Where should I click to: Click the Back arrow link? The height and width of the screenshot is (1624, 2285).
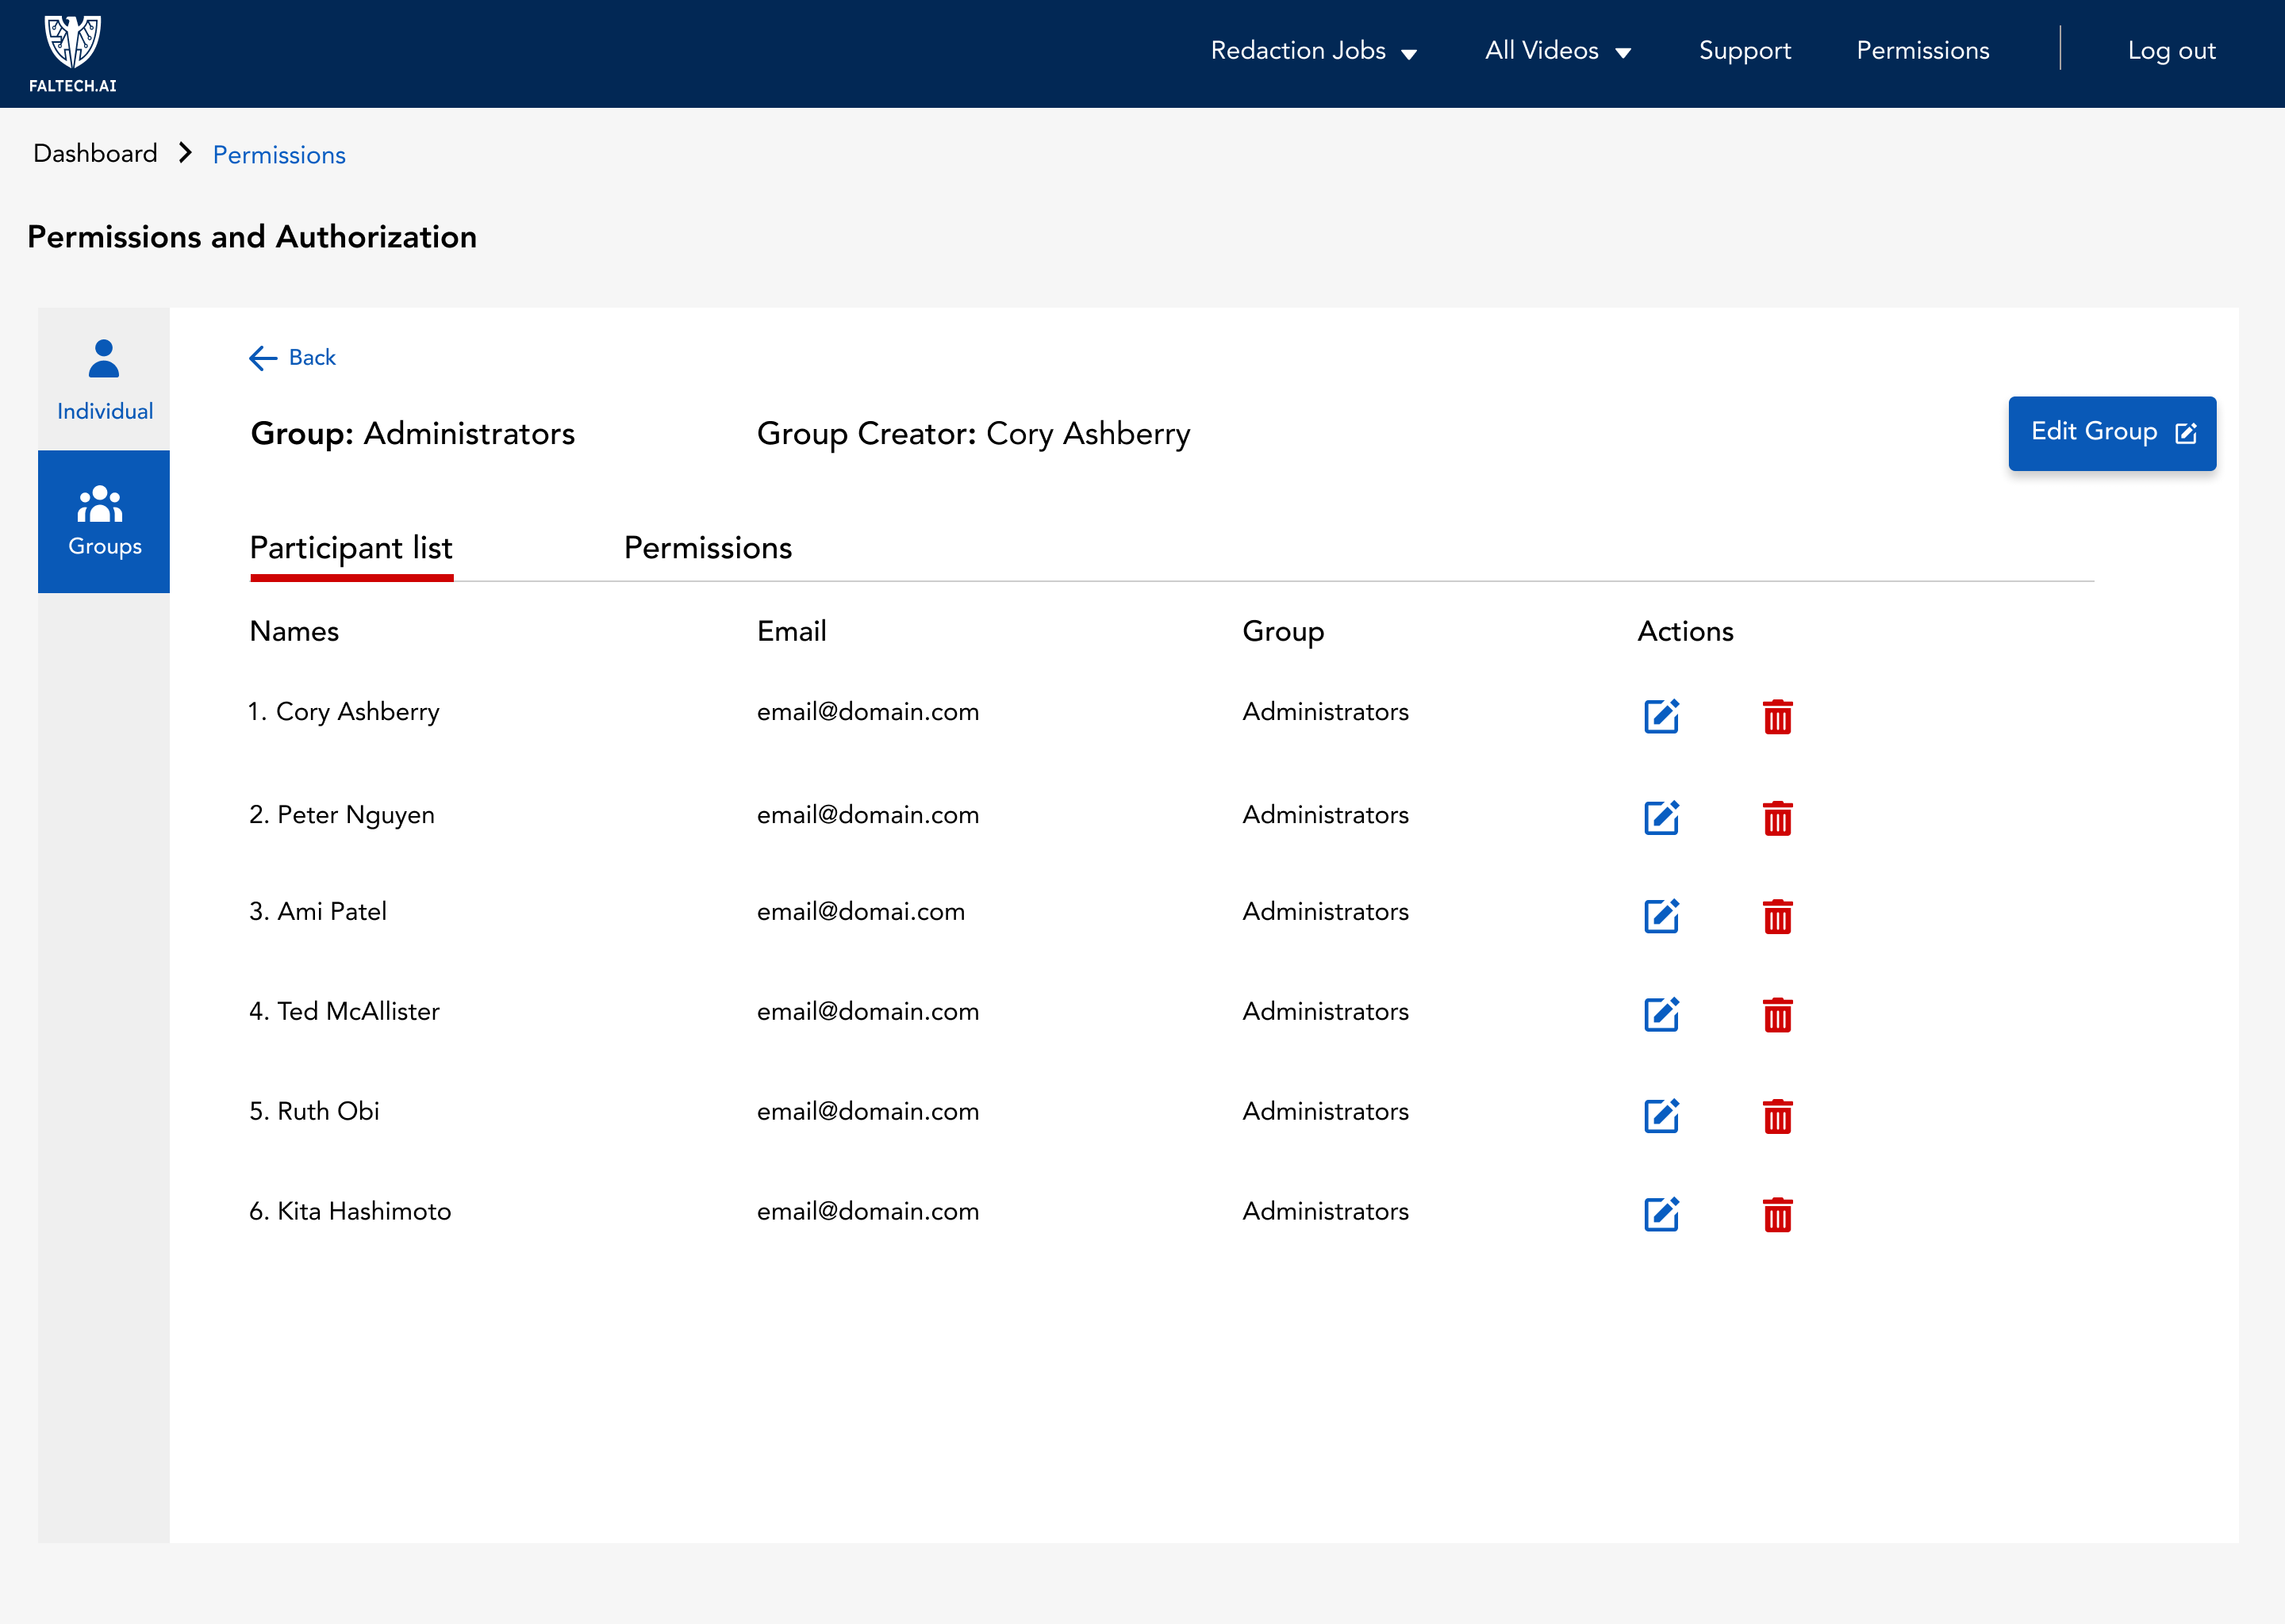292,358
